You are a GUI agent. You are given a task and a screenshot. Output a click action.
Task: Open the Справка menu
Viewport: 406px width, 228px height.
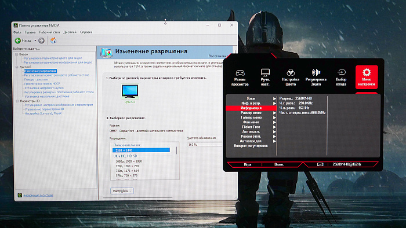tap(86, 32)
